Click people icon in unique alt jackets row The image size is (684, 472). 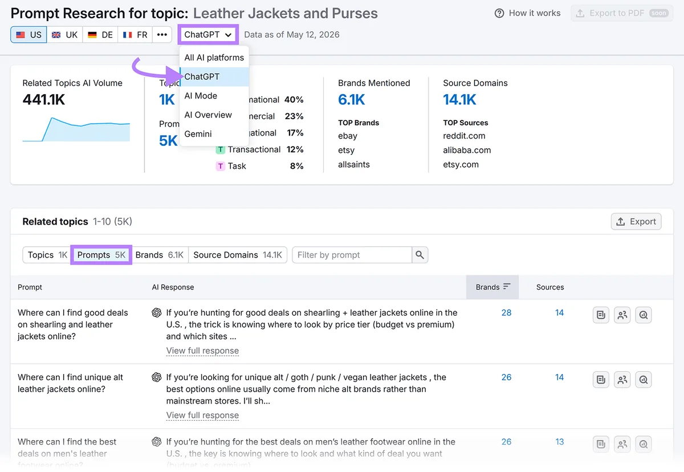tap(622, 379)
